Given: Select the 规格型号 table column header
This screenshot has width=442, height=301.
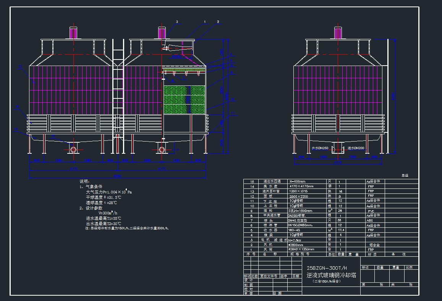Looking at the screenshot, I should (x=300, y=254).
